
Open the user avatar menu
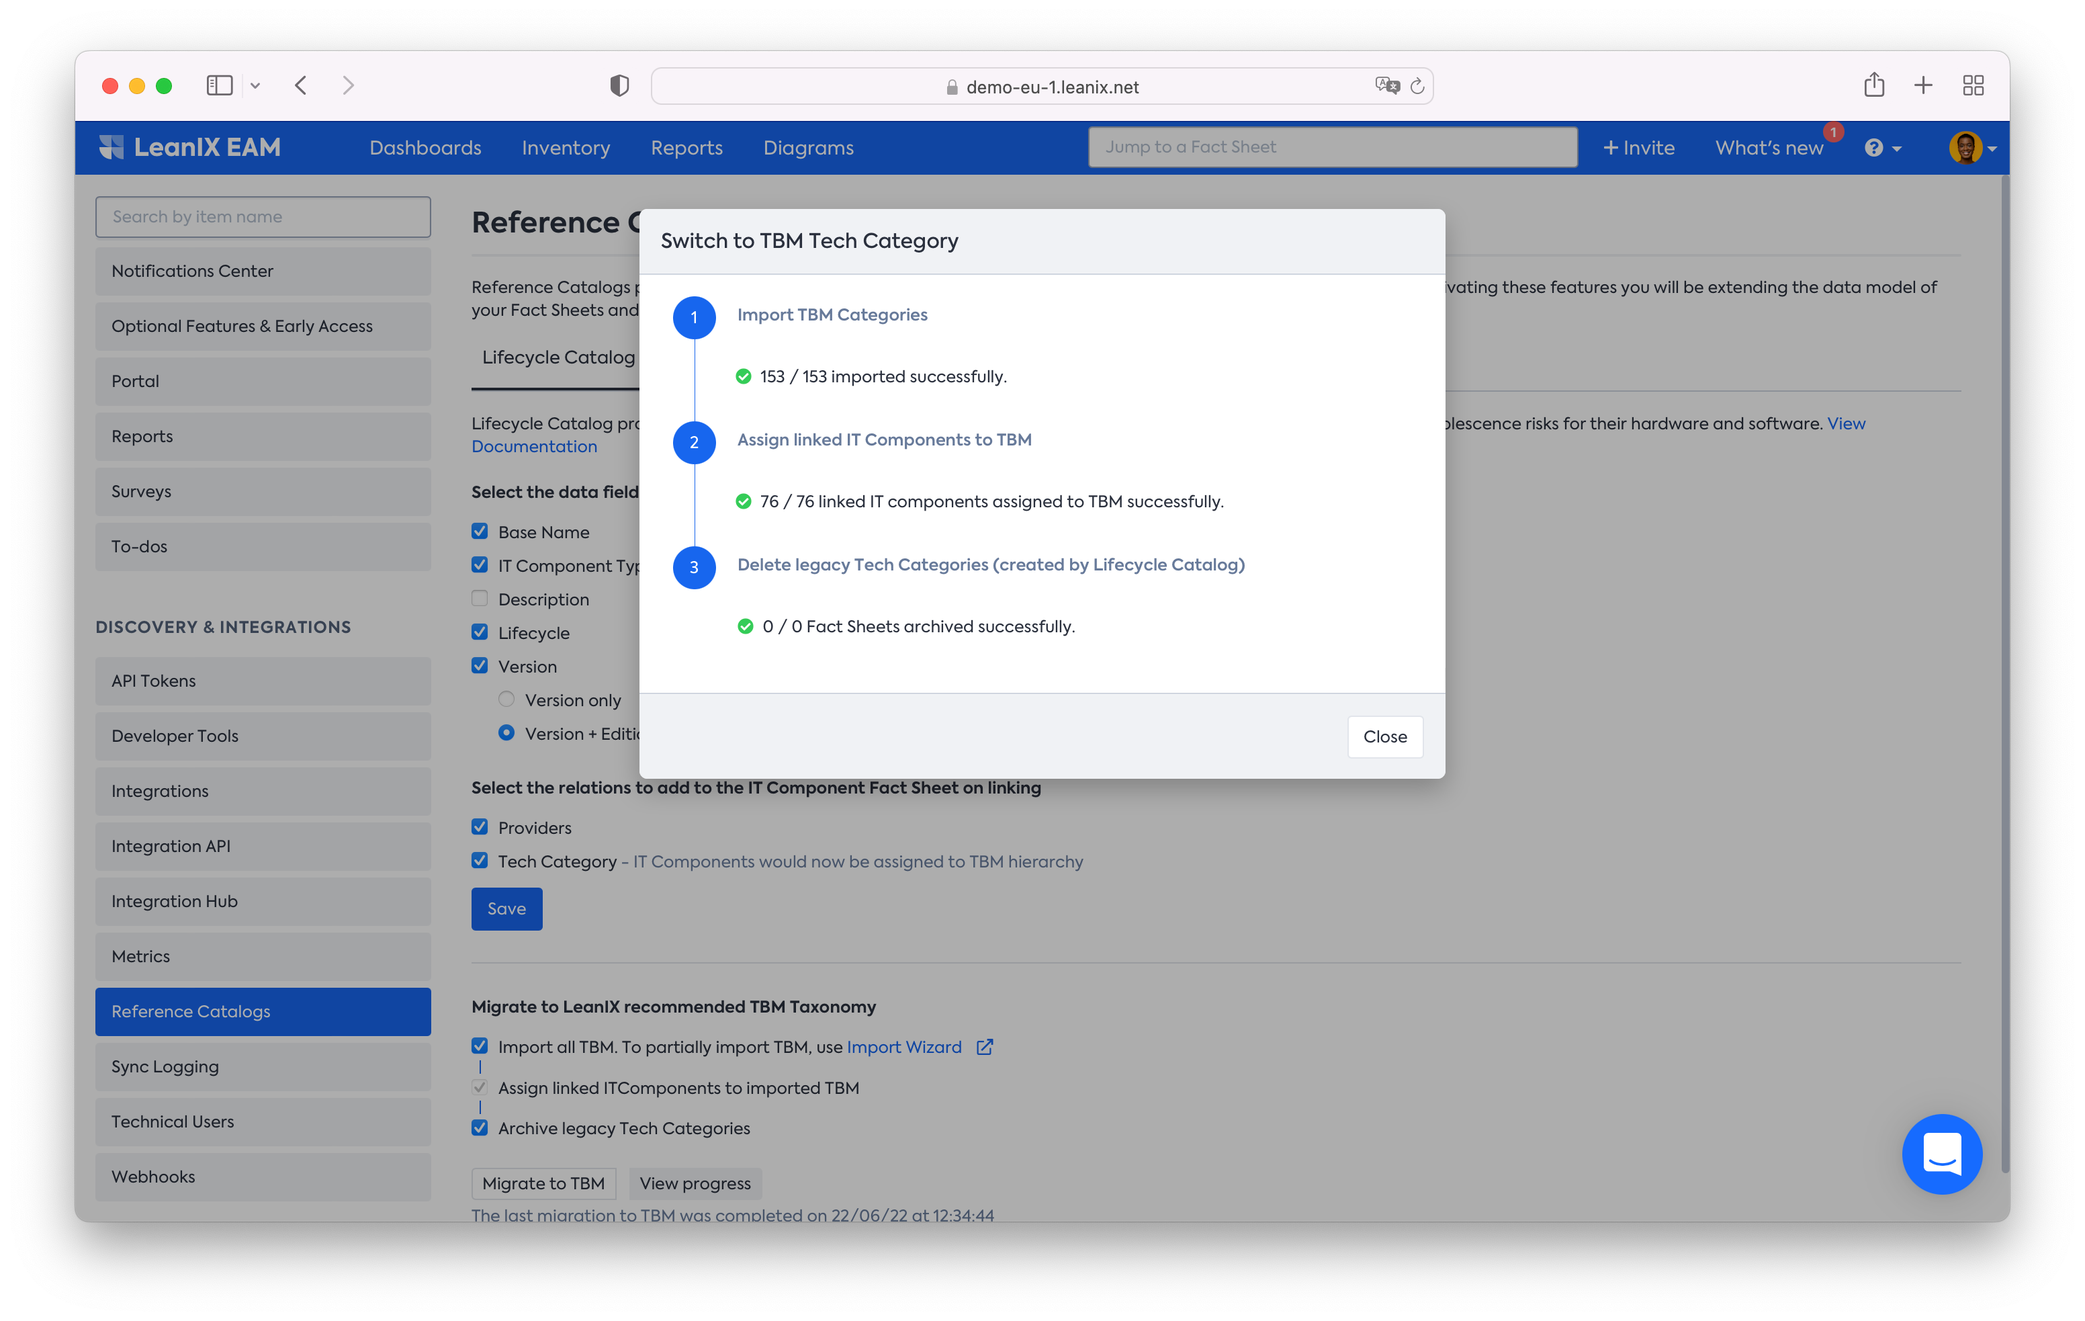coord(1972,147)
